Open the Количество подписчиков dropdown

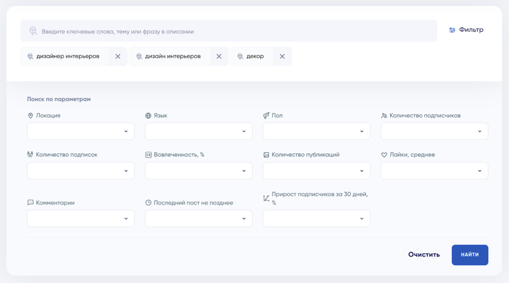[x=434, y=131]
